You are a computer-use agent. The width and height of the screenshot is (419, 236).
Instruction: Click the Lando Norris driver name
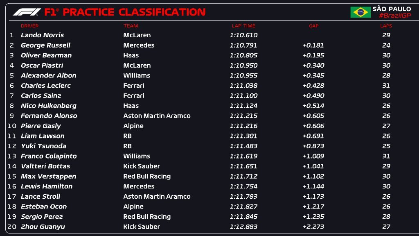42,35
